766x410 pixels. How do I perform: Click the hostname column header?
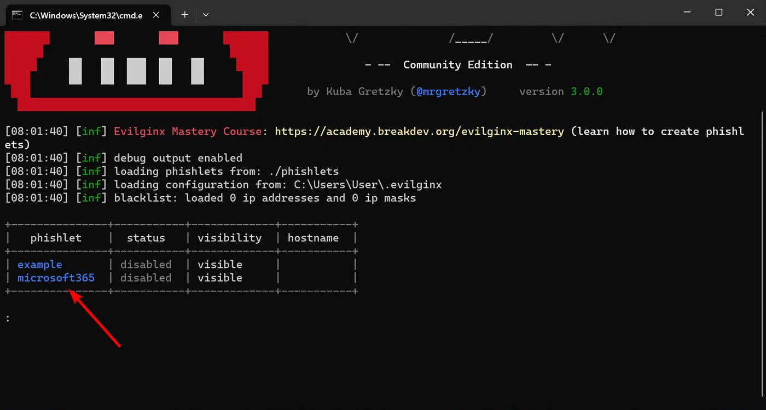pos(313,238)
